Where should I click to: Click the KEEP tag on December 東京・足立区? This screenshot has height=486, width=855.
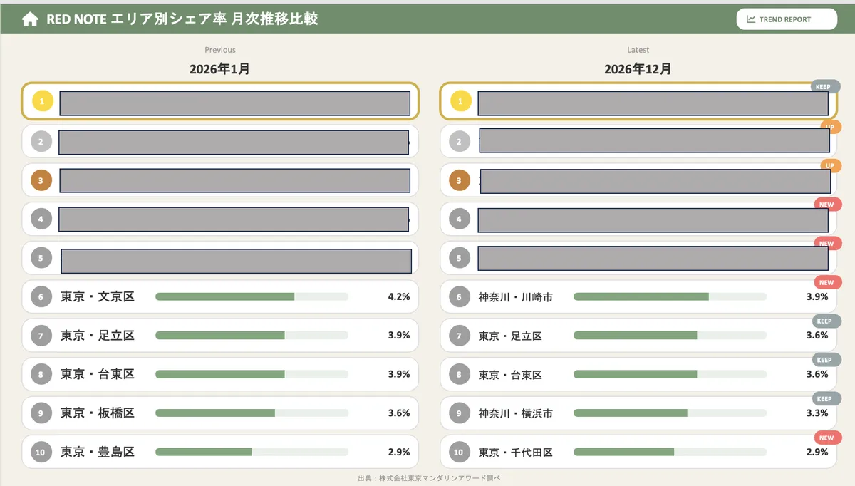pyautogui.click(x=824, y=321)
